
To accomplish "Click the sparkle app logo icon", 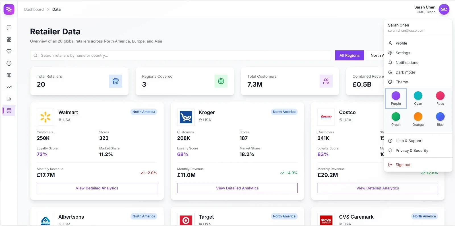I will [9, 9].
